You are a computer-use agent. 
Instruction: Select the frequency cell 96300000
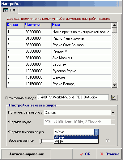38,45
